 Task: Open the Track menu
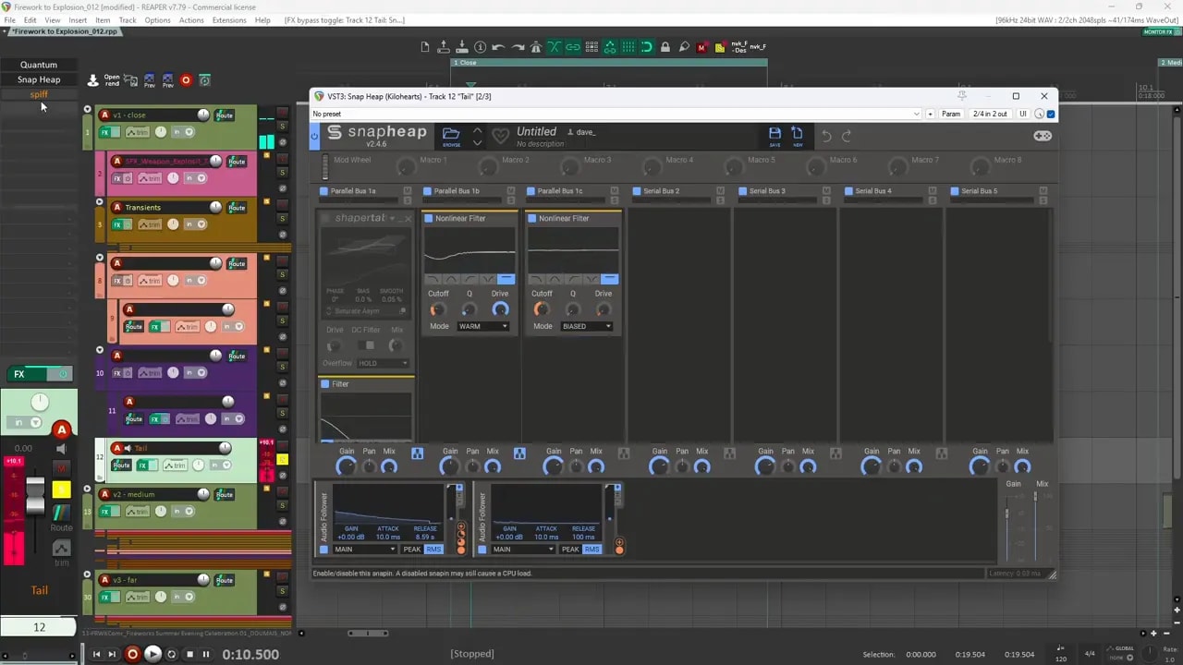128,19
